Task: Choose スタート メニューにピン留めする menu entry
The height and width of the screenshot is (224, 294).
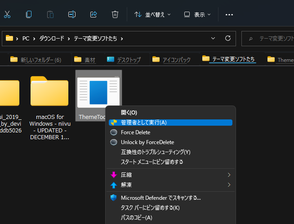Action: coord(170,162)
